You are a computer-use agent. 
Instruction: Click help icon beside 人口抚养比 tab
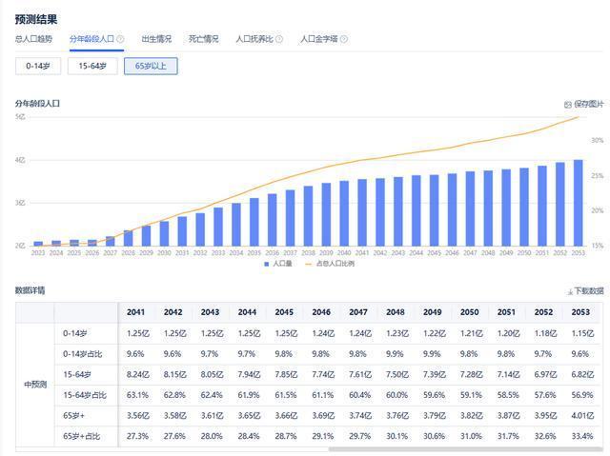[x=280, y=39]
